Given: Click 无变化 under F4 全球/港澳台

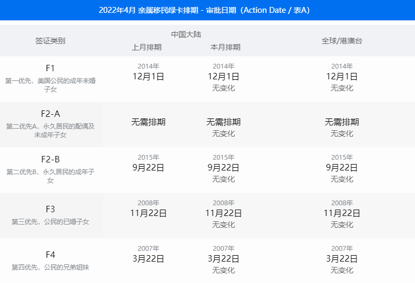Looking at the screenshot, I should point(341,270).
